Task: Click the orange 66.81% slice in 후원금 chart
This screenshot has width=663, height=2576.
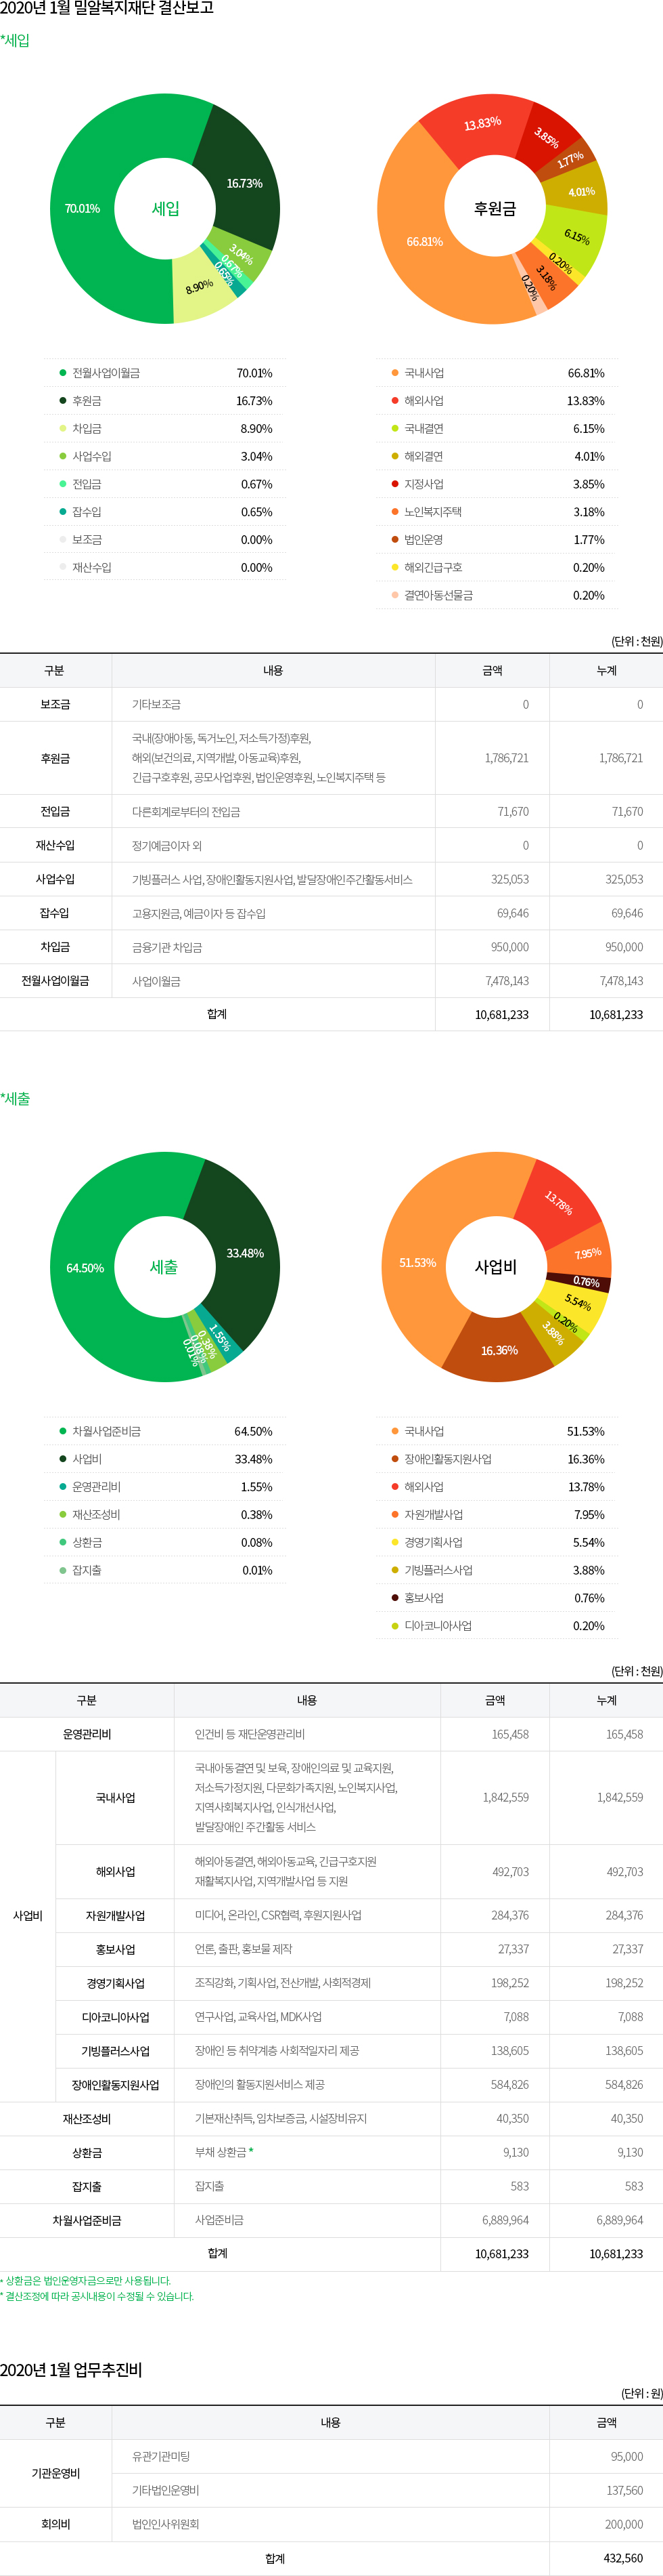Action: pyautogui.click(x=424, y=242)
